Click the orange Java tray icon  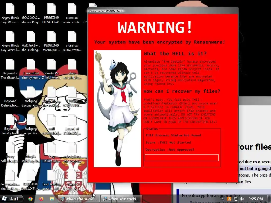(x=229, y=199)
